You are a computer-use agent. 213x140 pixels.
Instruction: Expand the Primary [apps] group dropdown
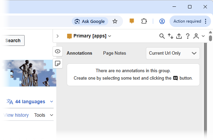[89, 36]
